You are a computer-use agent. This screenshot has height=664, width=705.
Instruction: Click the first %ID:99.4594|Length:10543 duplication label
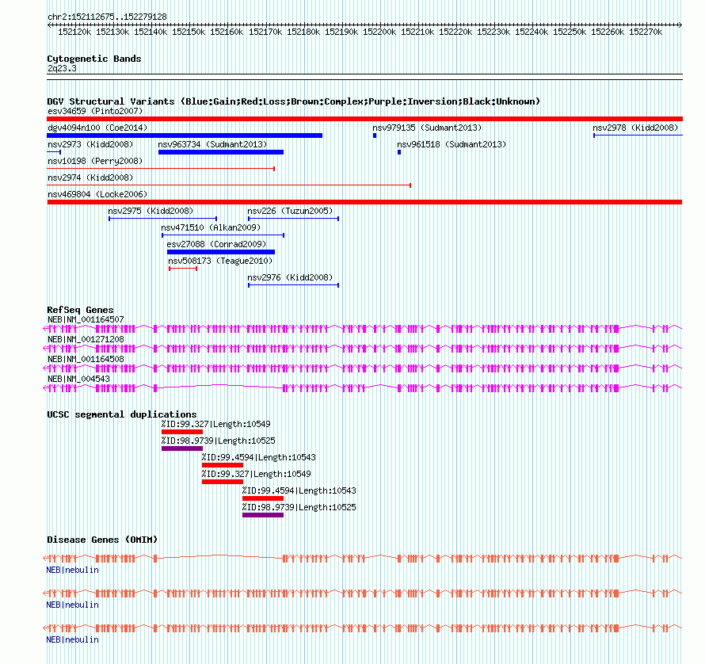point(258,457)
